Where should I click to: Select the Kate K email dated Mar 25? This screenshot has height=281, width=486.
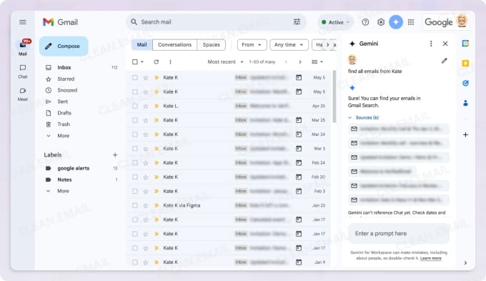point(135,120)
